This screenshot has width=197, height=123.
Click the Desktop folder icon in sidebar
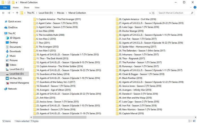pyautogui.click(x=7, y=43)
